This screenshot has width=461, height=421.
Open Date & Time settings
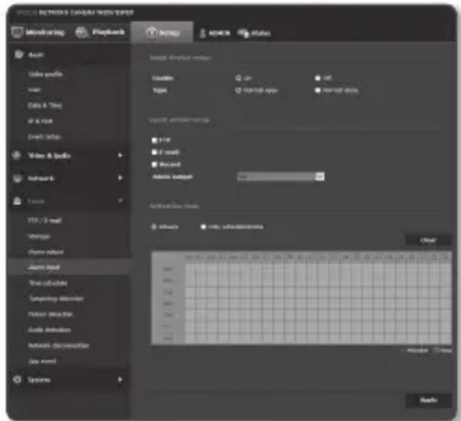[45, 106]
